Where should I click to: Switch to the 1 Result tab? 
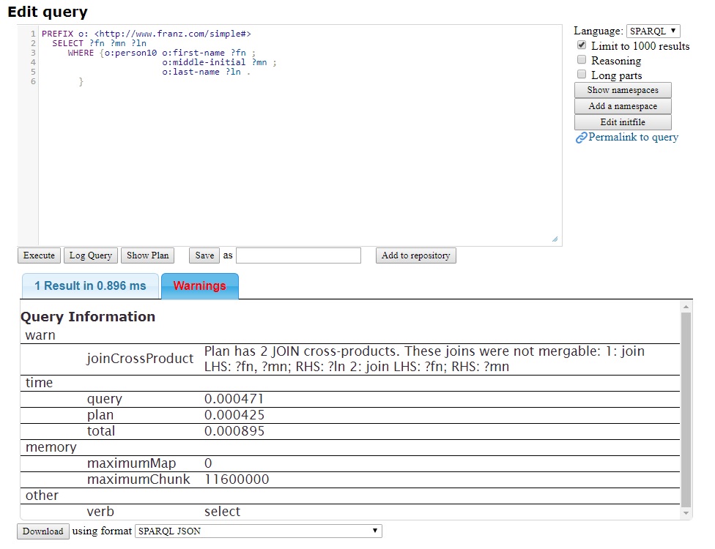pos(90,286)
